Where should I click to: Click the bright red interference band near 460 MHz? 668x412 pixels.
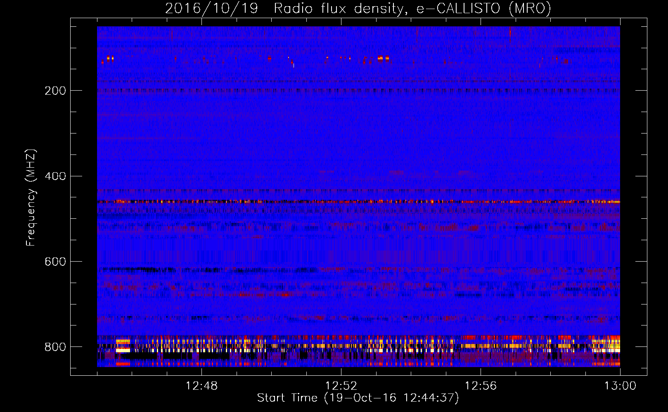coord(358,202)
